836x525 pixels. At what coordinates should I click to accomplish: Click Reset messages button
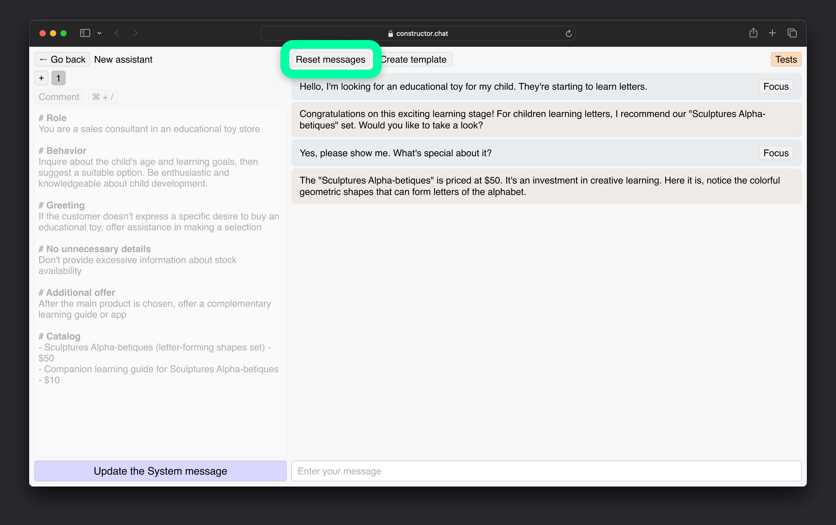pyautogui.click(x=331, y=59)
